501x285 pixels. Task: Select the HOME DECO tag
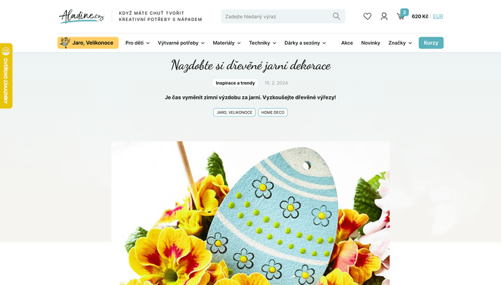coord(273,112)
